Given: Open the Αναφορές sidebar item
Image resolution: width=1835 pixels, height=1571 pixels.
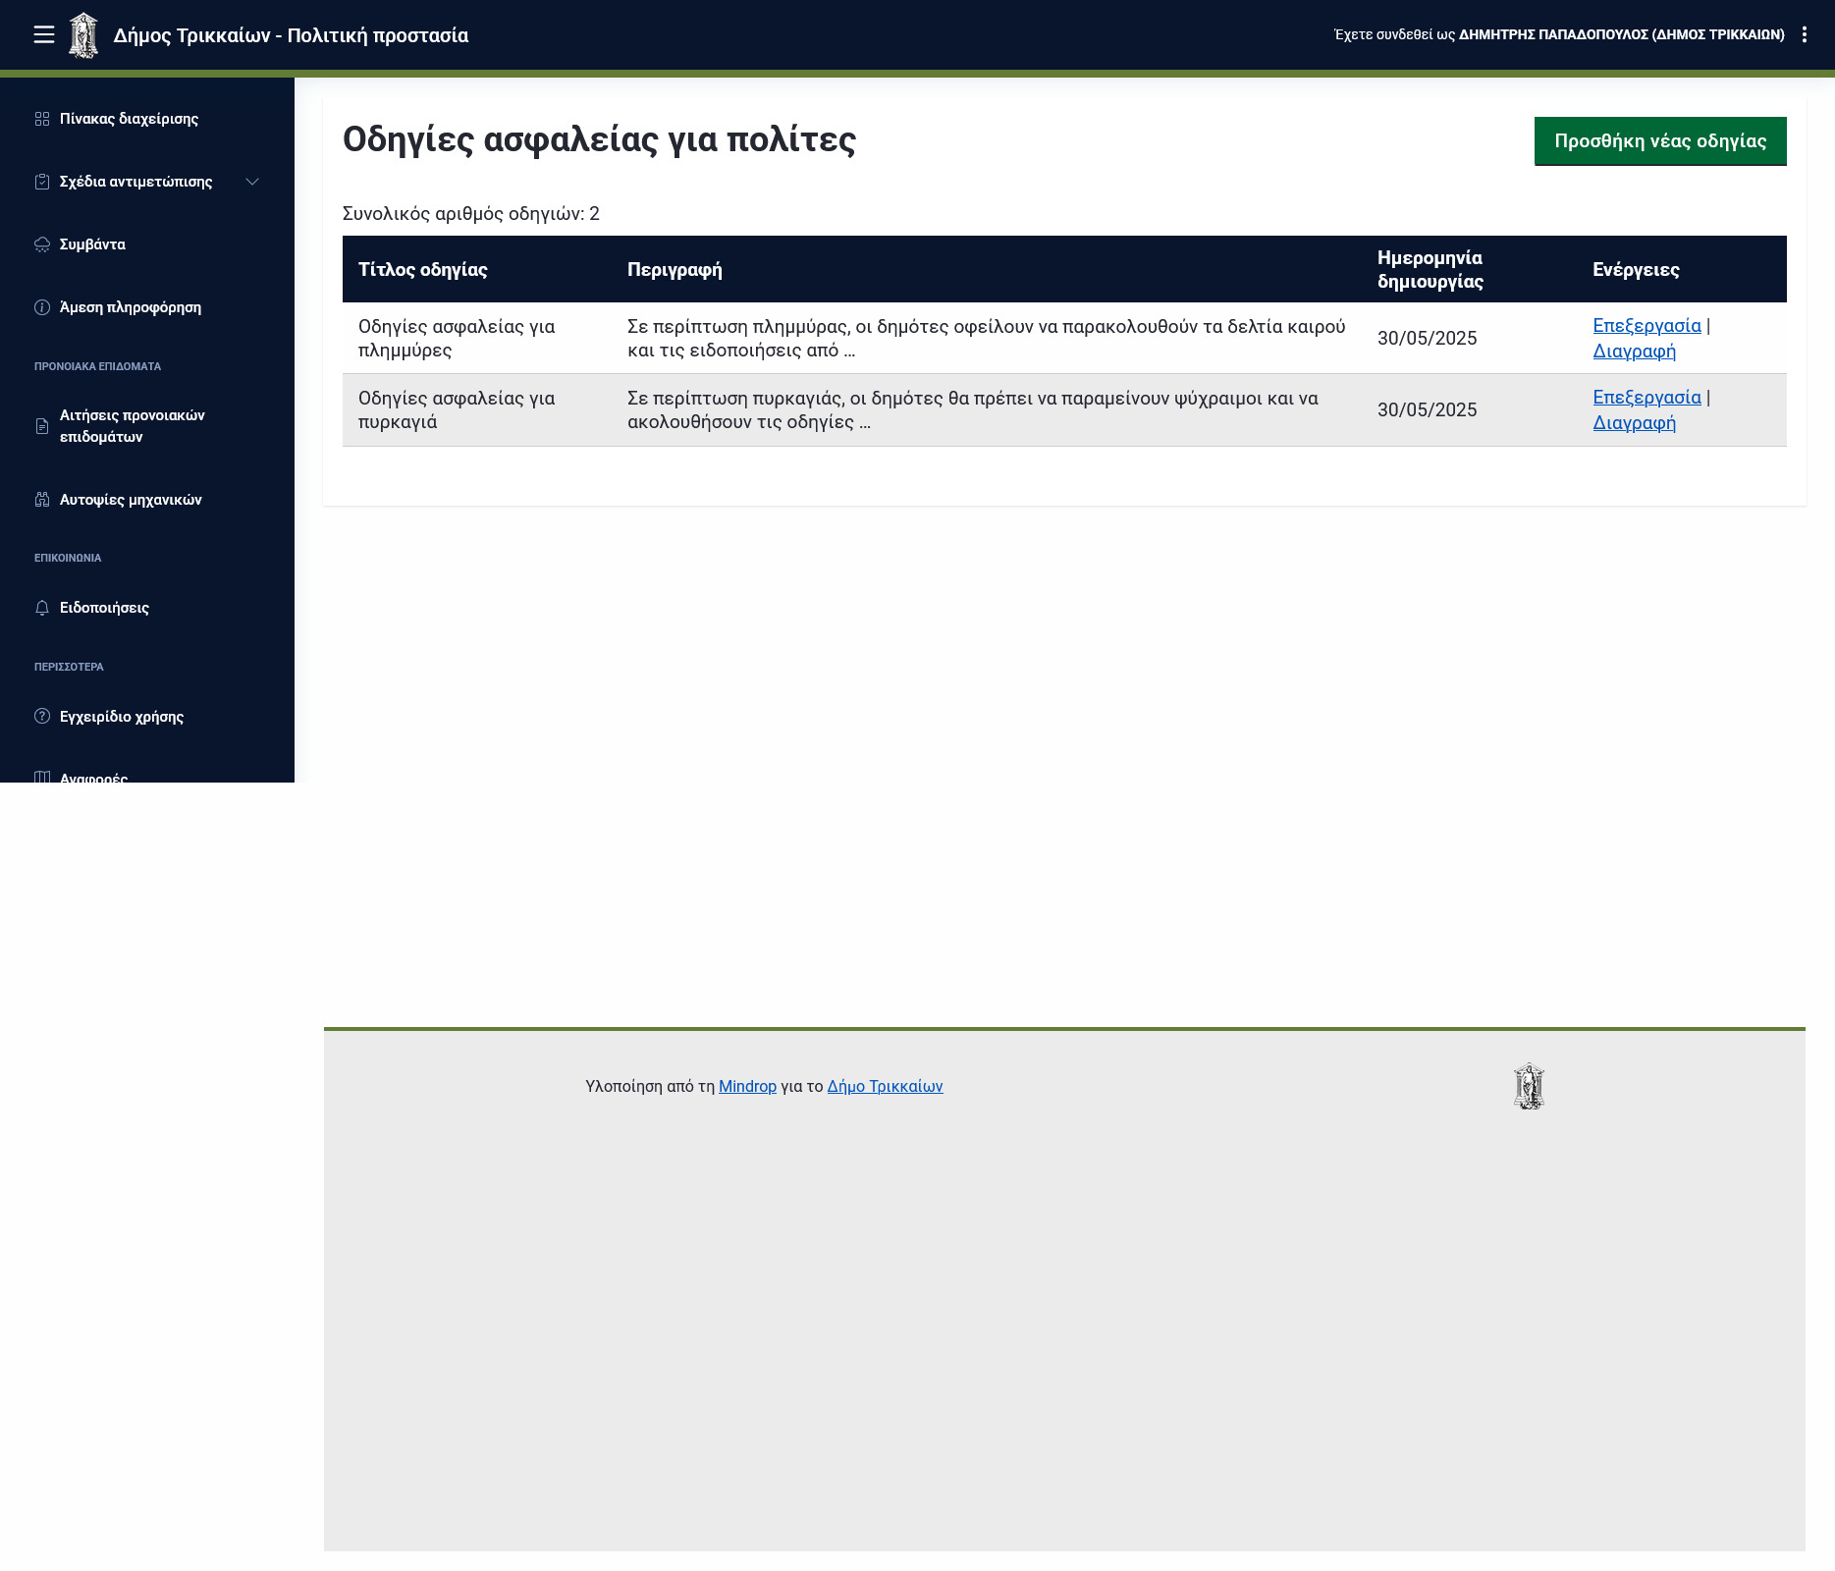Looking at the screenshot, I should 93,776.
